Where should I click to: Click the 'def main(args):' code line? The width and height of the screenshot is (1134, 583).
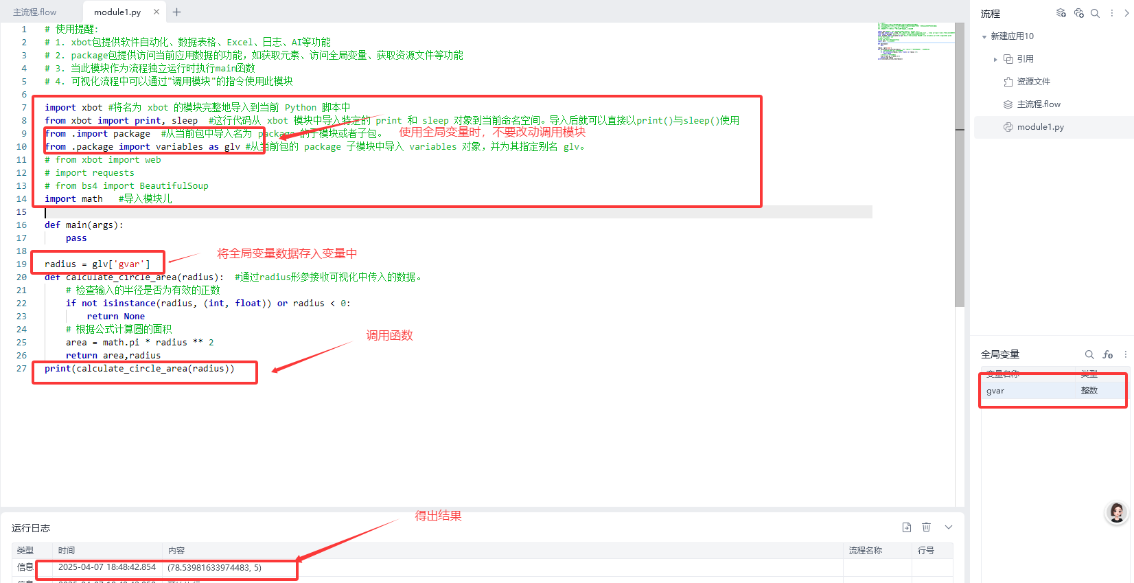[x=84, y=225]
